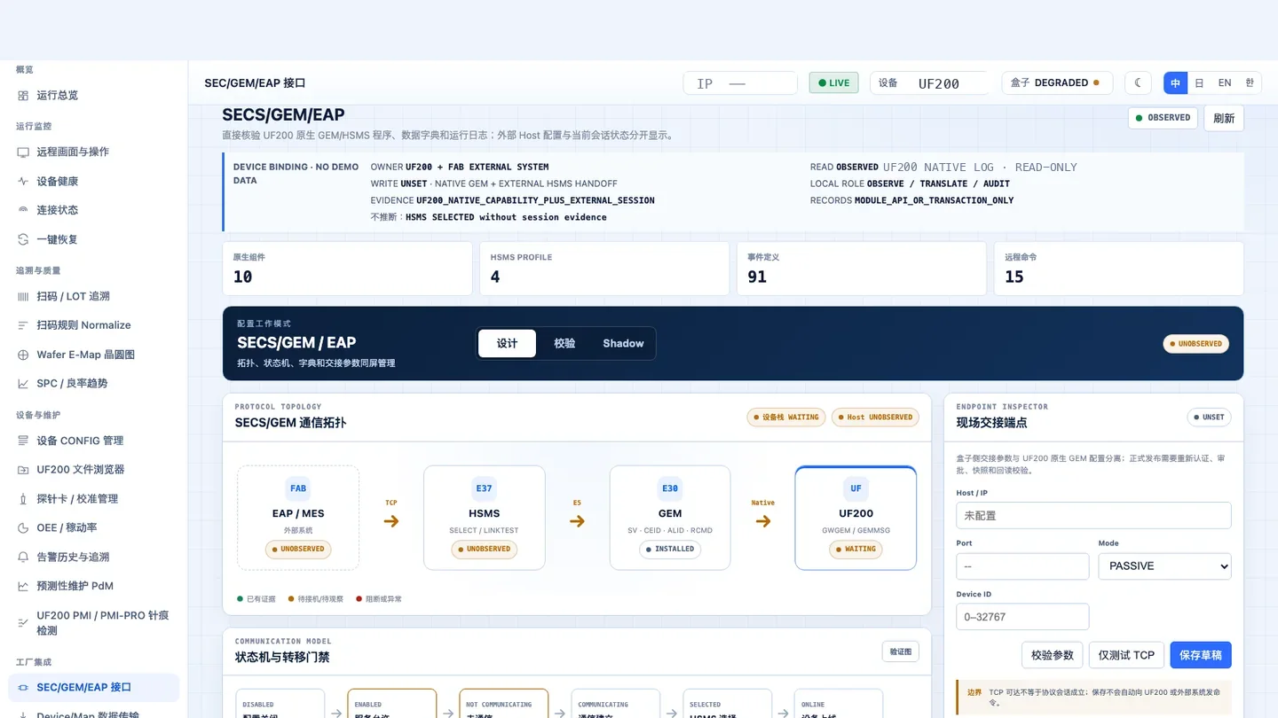Click the 告警历史与追溯 bell icon
The width and height of the screenshot is (1278, 718).
(x=23, y=557)
